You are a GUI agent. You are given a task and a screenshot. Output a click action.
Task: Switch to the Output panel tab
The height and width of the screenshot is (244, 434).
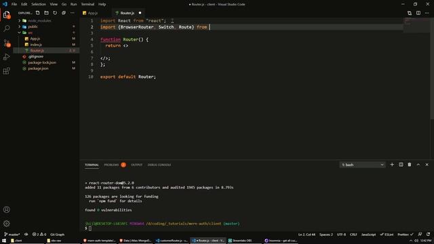point(136,165)
